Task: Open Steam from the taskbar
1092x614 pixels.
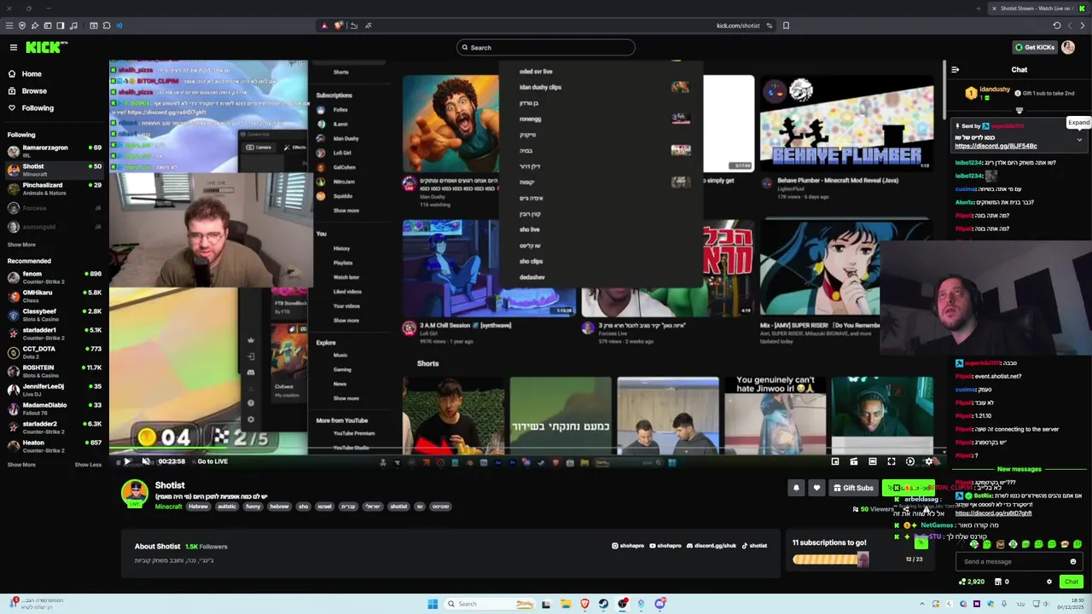Action: [x=603, y=604]
